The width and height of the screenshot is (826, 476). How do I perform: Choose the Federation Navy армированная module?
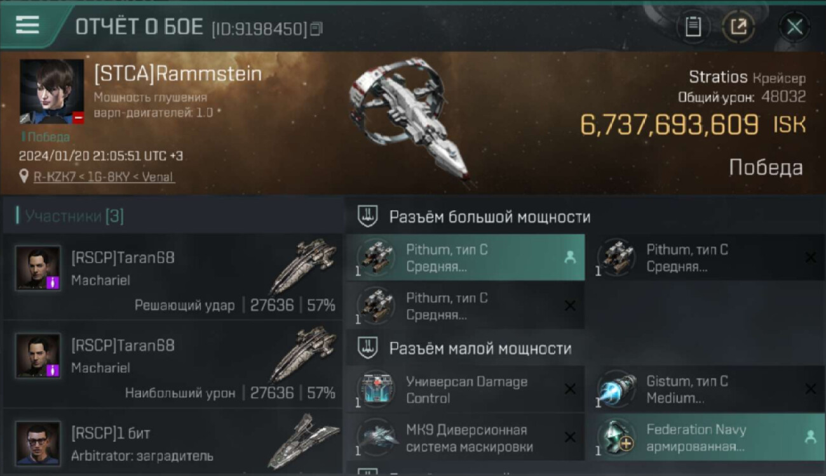pyautogui.click(x=706, y=437)
